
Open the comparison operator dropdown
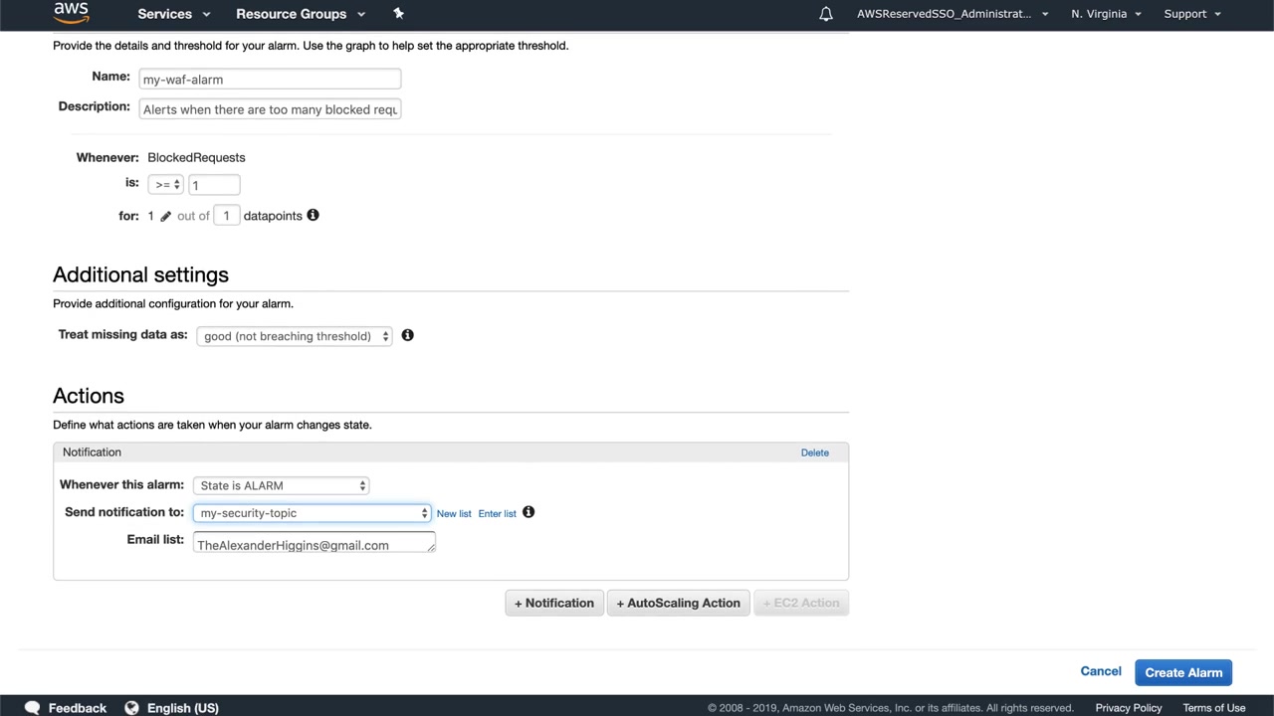[x=165, y=185]
